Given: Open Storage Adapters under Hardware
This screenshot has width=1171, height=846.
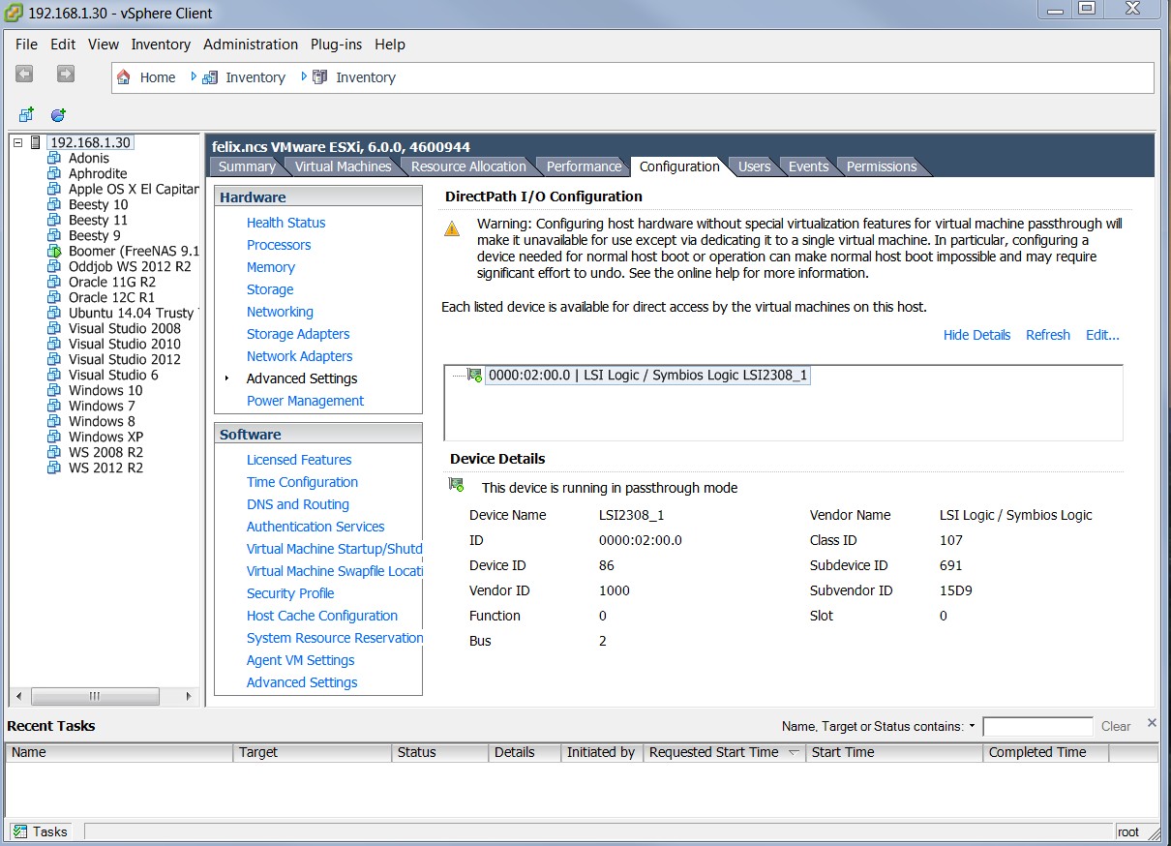Looking at the screenshot, I should [x=298, y=334].
